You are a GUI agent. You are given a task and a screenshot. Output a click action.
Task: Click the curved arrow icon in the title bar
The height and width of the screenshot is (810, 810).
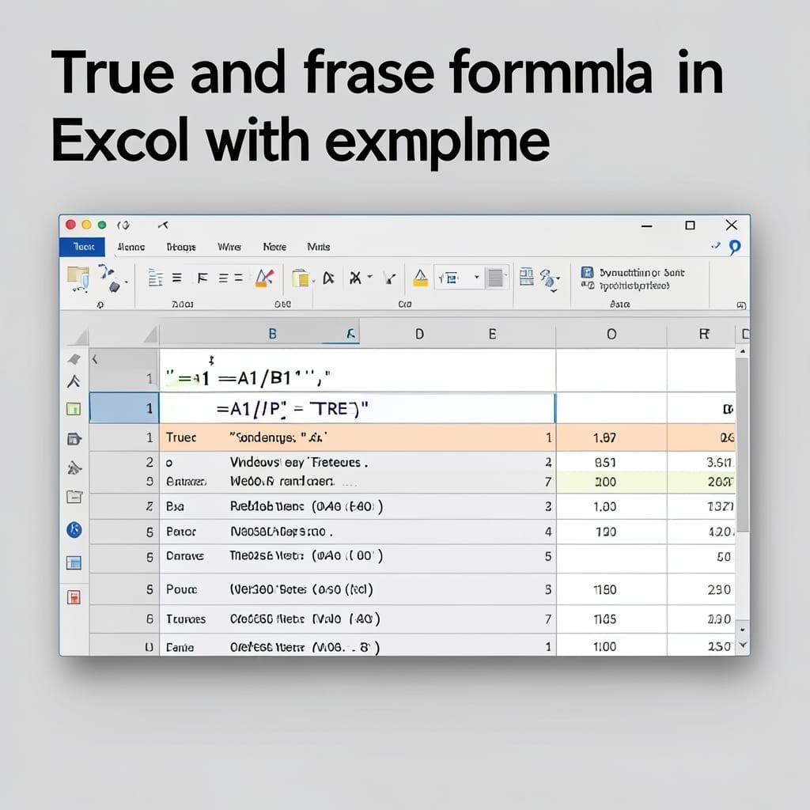click(163, 225)
